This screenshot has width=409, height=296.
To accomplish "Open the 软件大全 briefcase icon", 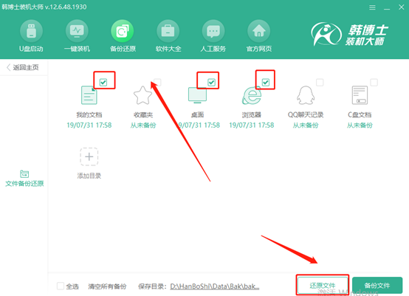I will click(168, 31).
